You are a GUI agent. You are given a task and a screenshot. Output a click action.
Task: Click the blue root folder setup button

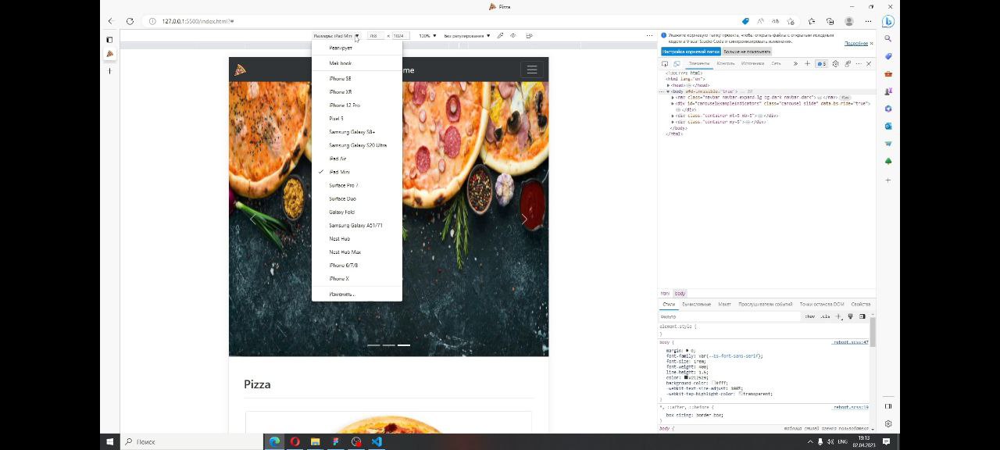(691, 51)
